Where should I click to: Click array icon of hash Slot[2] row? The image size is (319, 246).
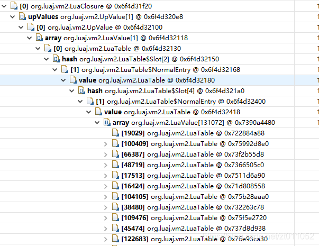[x=56, y=59]
